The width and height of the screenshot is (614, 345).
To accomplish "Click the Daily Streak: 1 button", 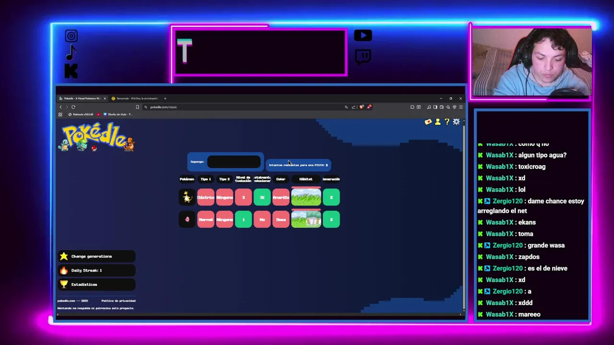I will point(96,270).
